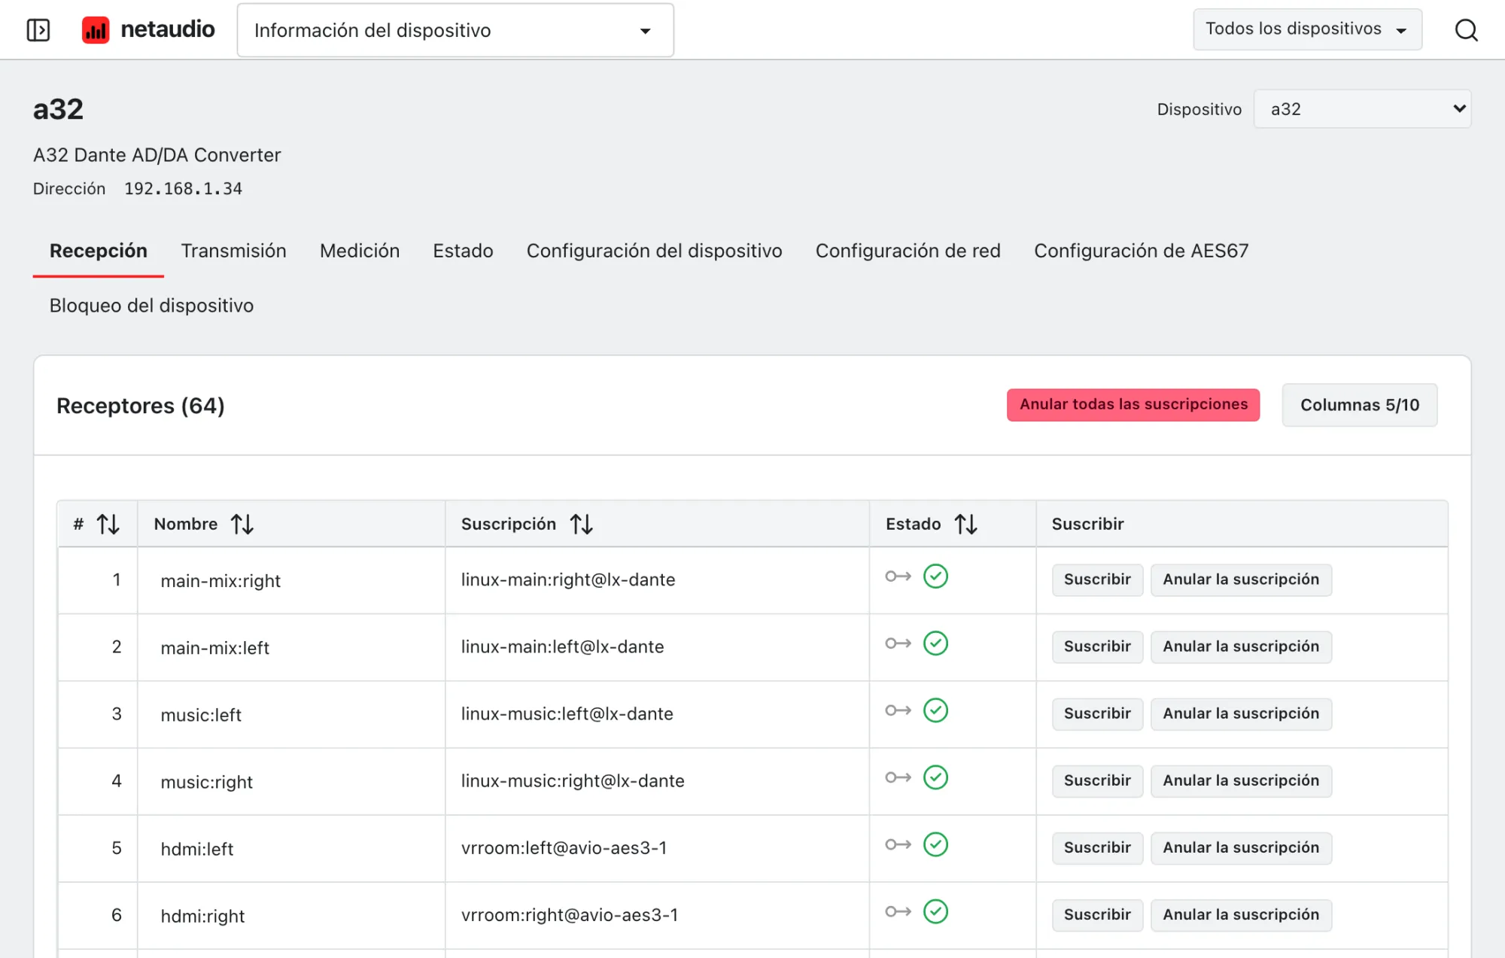The width and height of the screenshot is (1505, 958).
Task: Click Anular la suscripción for music:right
Action: [1241, 780]
